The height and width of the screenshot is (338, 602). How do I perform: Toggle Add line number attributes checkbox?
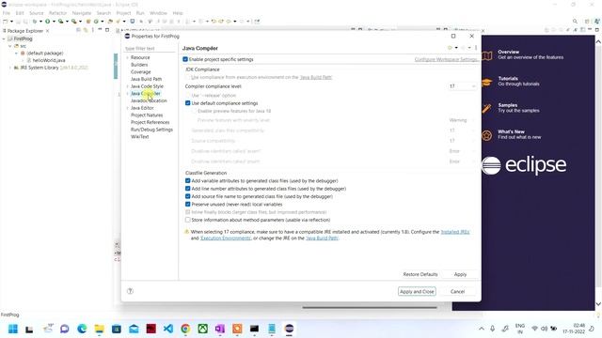188,189
